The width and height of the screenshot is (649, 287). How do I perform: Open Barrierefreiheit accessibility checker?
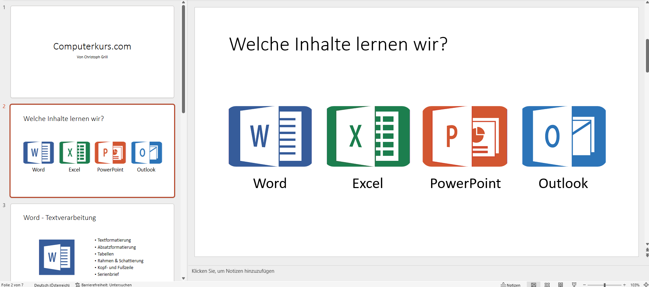tap(104, 285)
